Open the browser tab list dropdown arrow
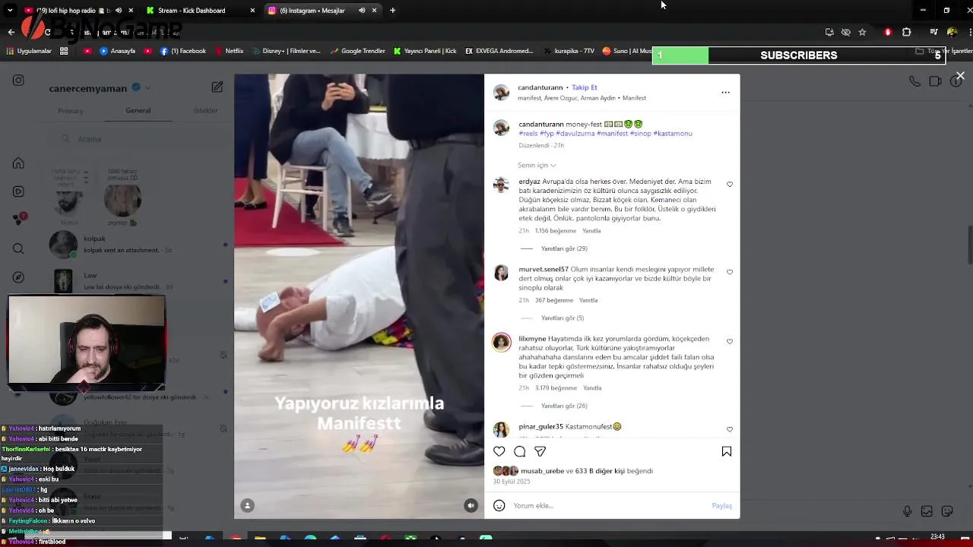This screenshot has height=547, width=973. click(10, 10)
